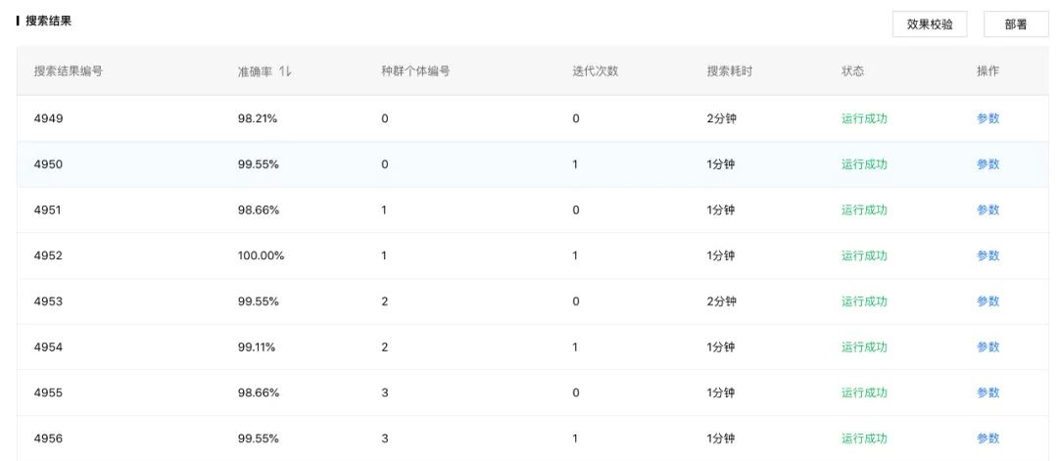The height and width of the screenshot is (461, 1058).
Task: Select 99.55% accuracy in row 4953
Action: [x=259, y=301]
